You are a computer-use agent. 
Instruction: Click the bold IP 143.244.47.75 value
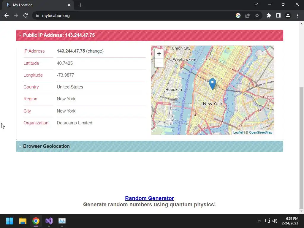coord(71,51)
